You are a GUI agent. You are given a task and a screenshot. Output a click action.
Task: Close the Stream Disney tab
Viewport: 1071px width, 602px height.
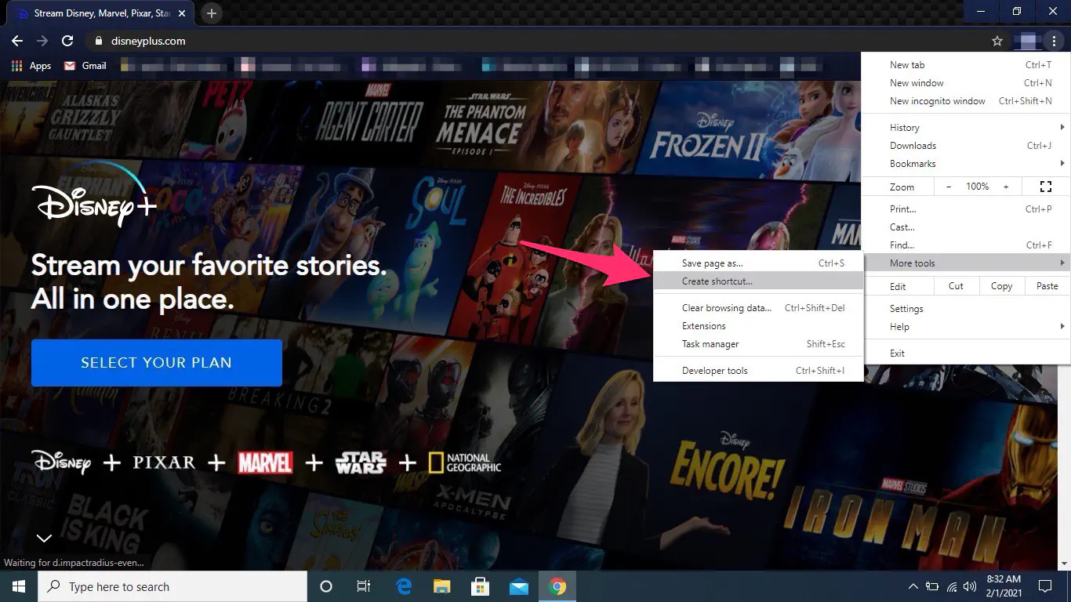pos(183,13)
